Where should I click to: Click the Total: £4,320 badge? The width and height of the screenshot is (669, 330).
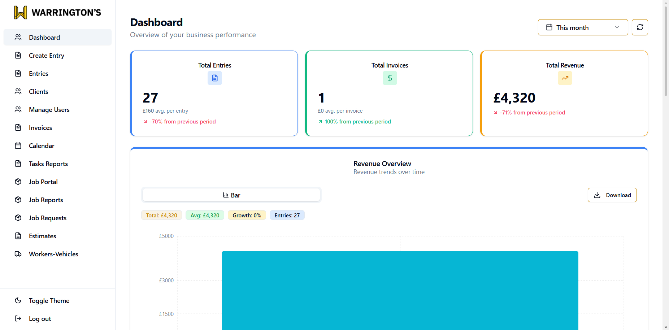pyautogui.click(x=161, y=215)
